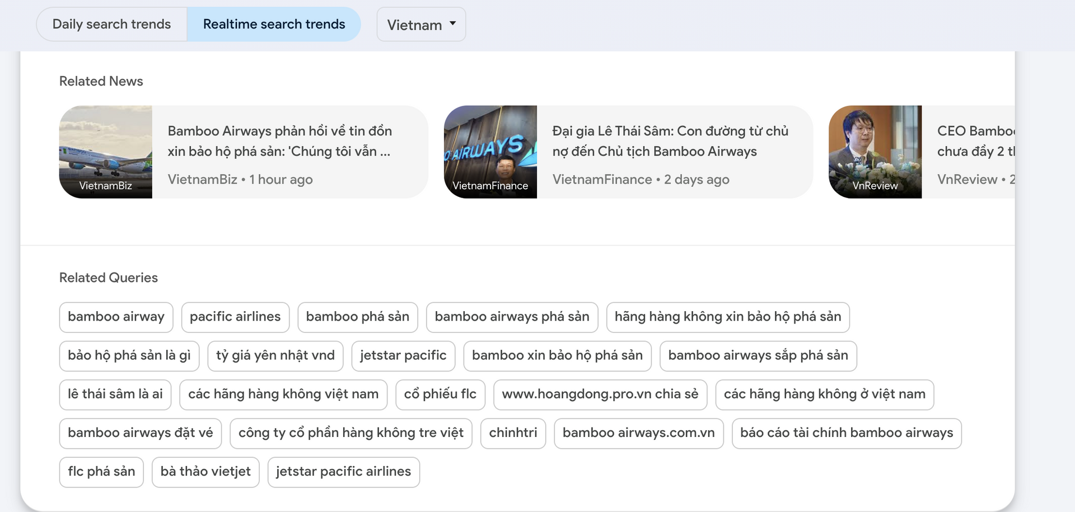Click 'VietnamBiz • 1 hour ago' source text
Screen dimensions: 1075x512
tap(240, 180)
